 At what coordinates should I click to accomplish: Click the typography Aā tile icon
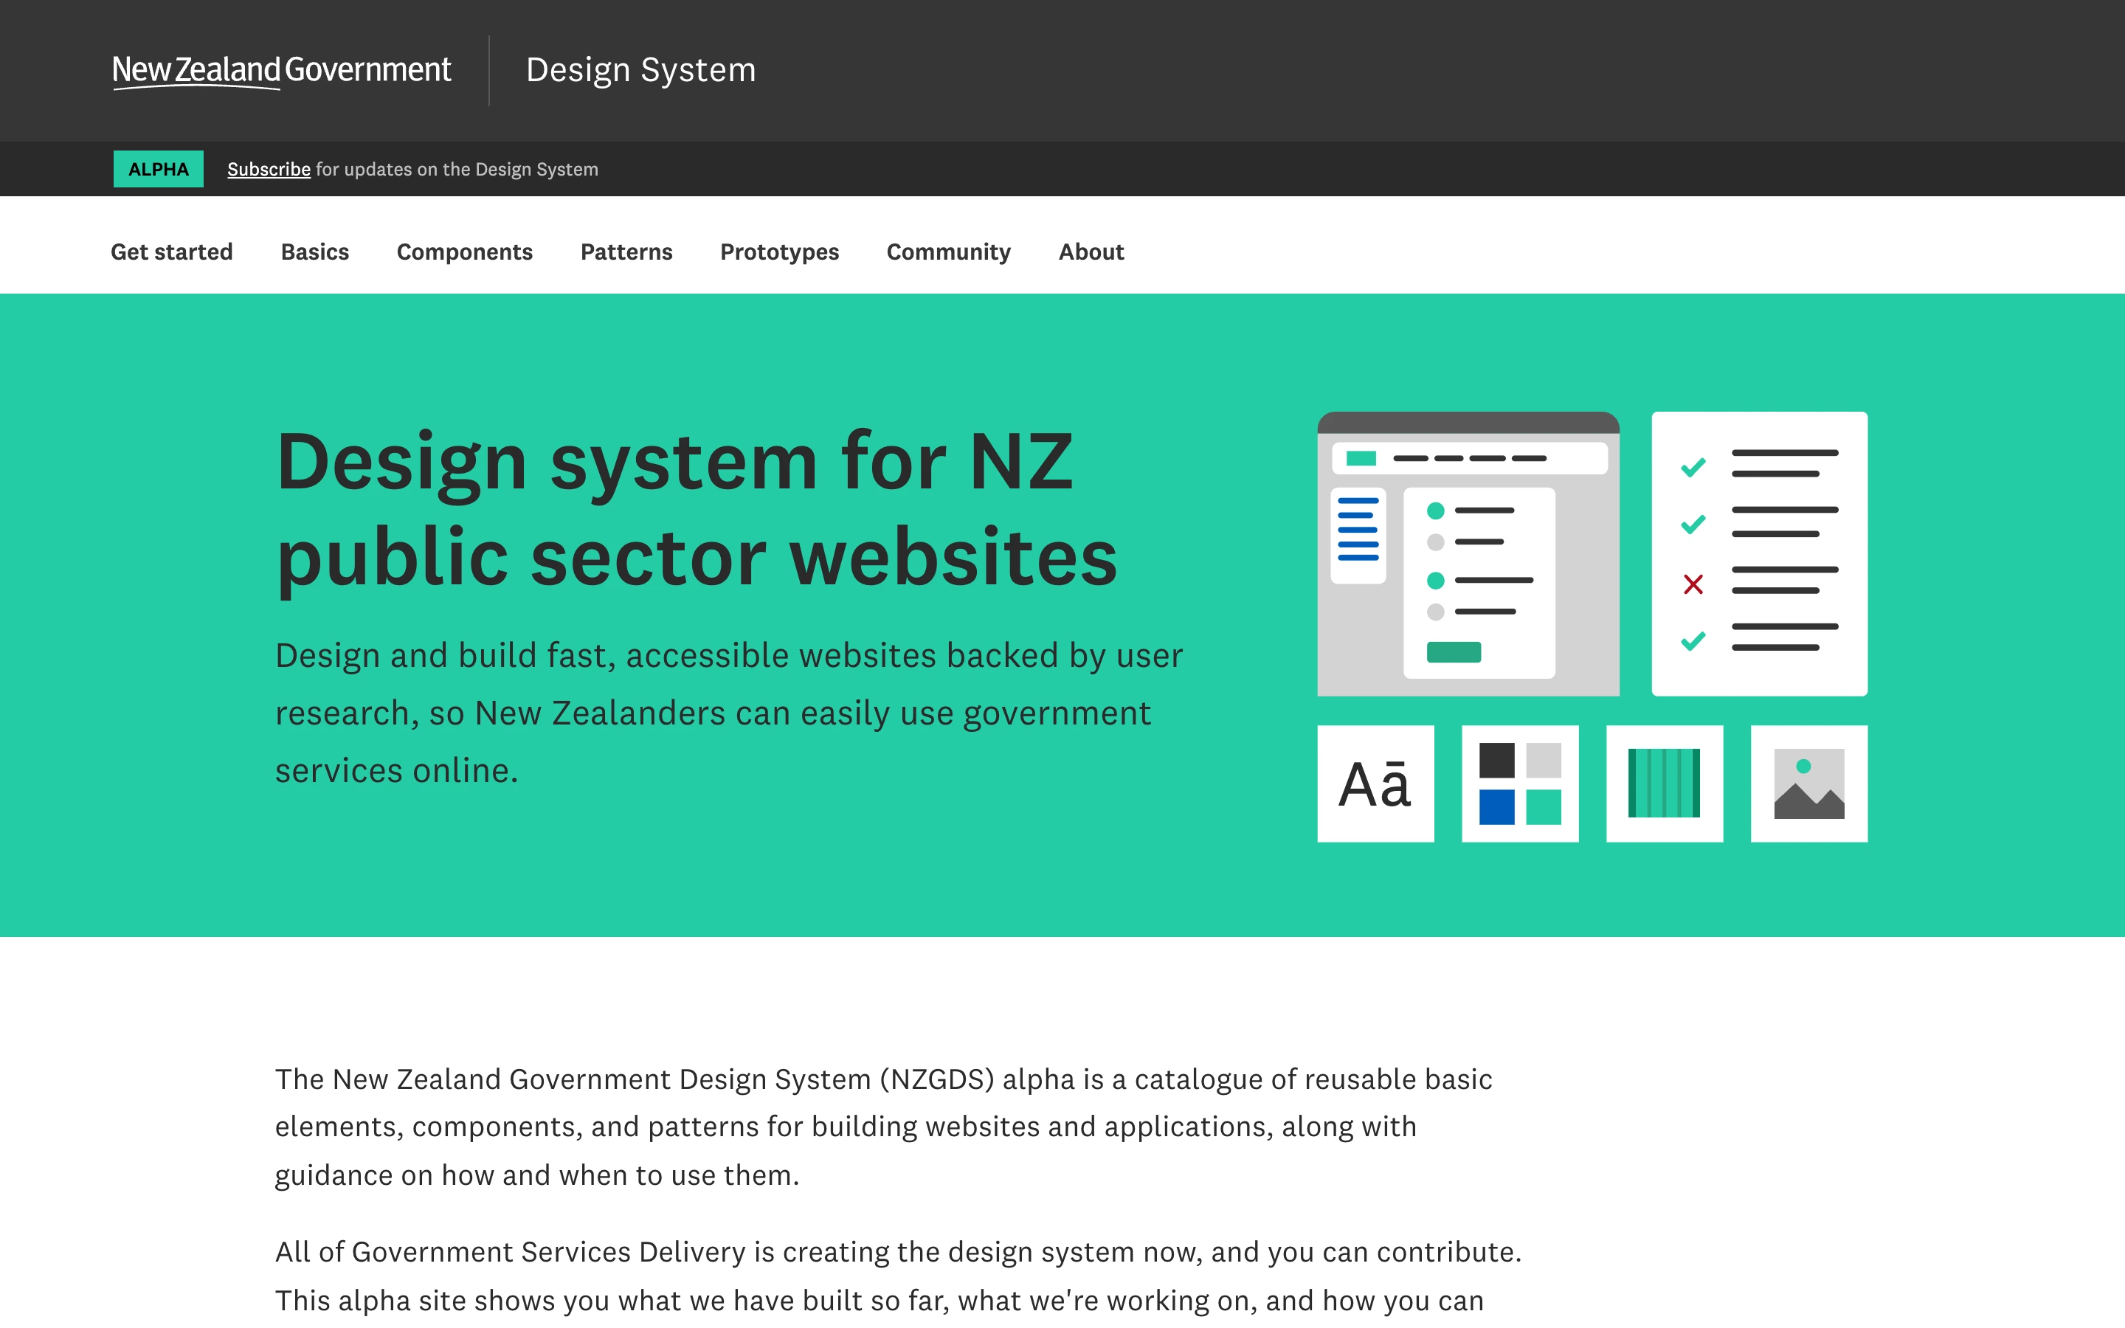[1375, 784]
